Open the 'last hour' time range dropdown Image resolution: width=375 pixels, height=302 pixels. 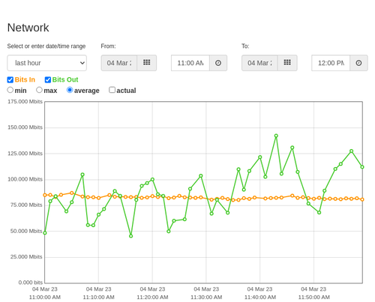click(47, 63)
